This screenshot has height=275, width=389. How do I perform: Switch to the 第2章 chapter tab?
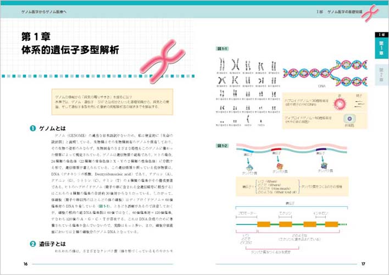pos(381,74)
